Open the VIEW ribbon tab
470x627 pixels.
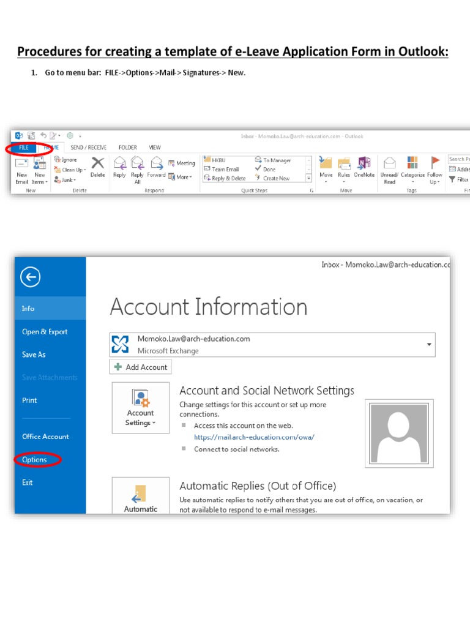pyautogui.click(x=155, y=148)
